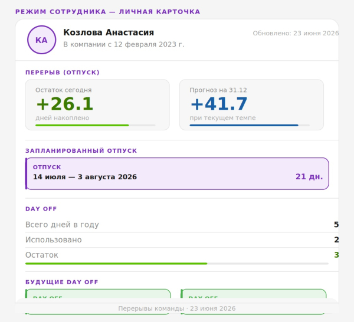This screenshot has height=322, width=354.
Task: Click the green progress bar under 'дней накоплено'
Action: click(95, 125)
